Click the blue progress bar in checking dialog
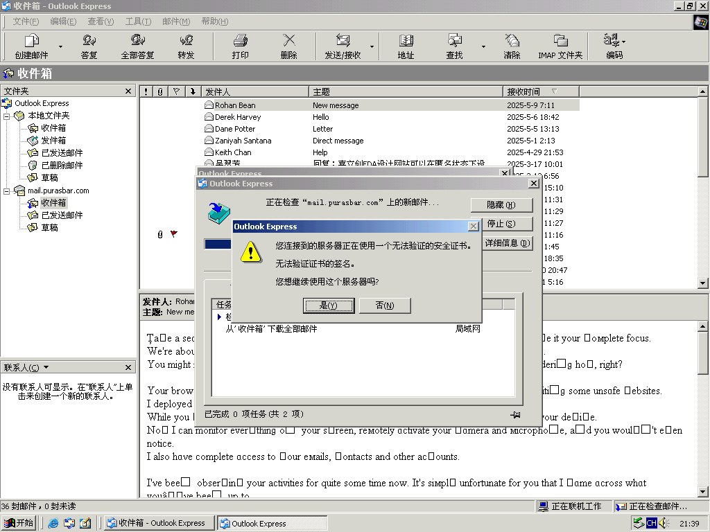 tap(218, 245)
